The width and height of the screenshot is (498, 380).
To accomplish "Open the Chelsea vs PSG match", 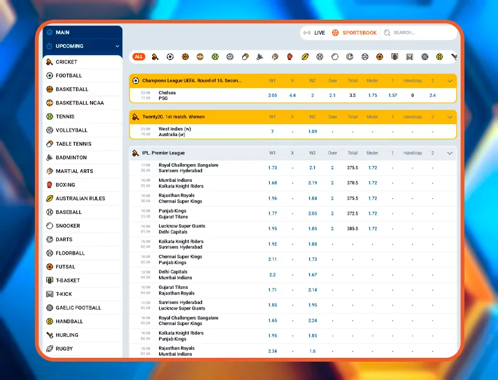I will click(167, 96).
